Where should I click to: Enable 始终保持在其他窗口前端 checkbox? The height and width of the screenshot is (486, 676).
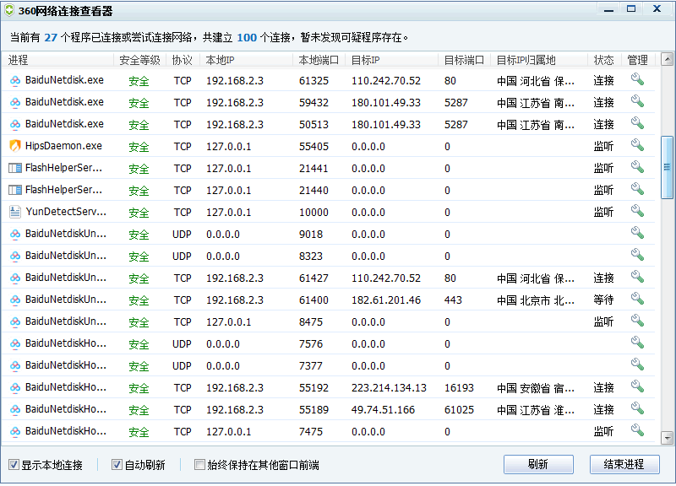coord(200,465)
